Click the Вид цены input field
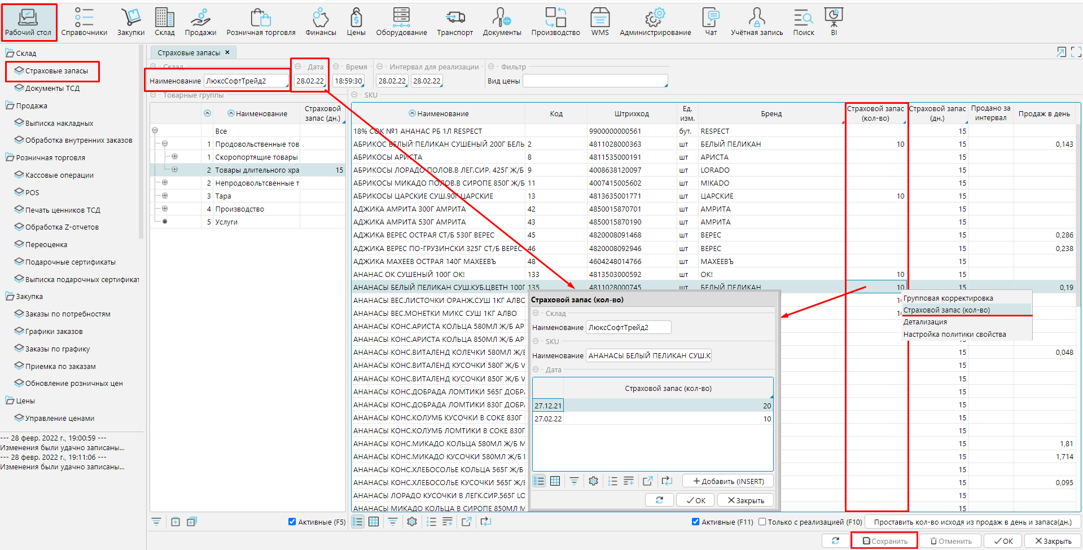Screen dimensions: 1083x550 click(x=594, y=81)
